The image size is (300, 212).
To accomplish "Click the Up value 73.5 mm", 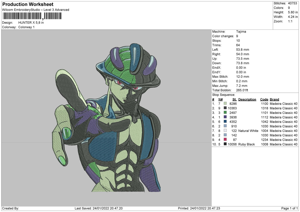I will click(242, 58).
